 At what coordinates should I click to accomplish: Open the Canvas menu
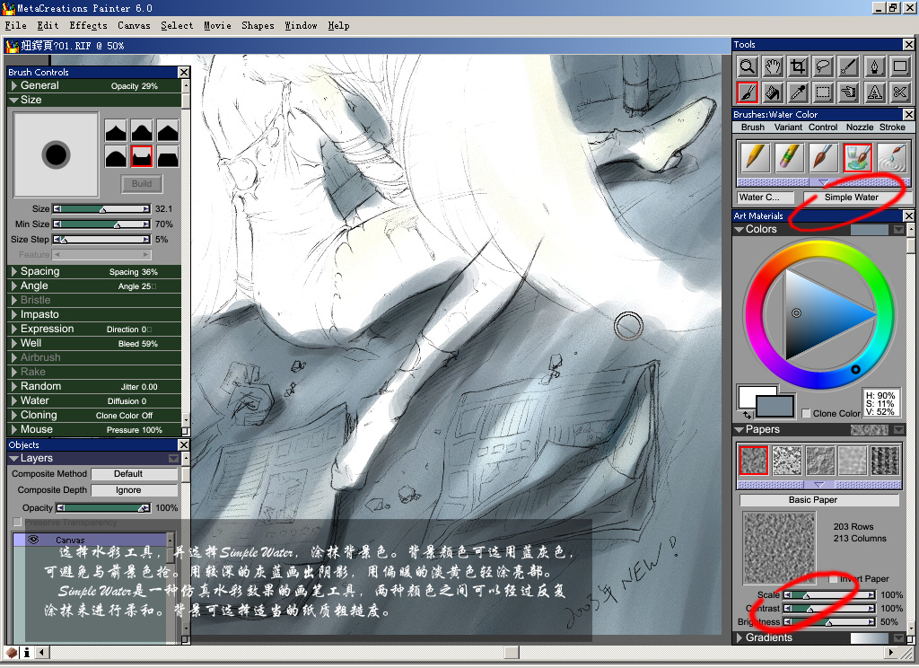pos(134,26)
